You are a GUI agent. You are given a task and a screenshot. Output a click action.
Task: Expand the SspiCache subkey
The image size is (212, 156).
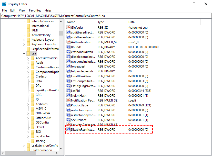(x=28, y=137)
